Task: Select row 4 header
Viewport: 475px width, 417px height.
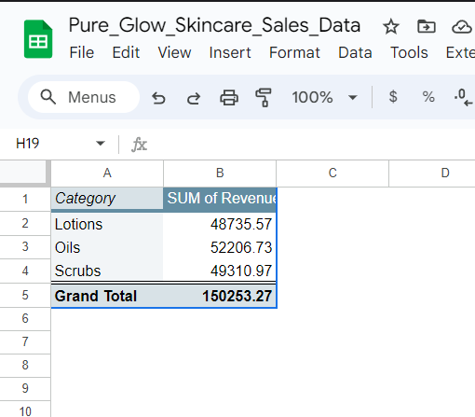Action: tap(25, 271)
